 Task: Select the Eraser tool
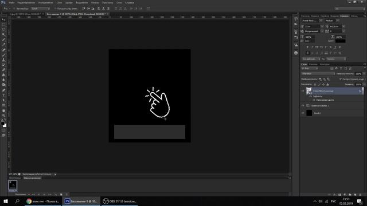click(3, 70)
